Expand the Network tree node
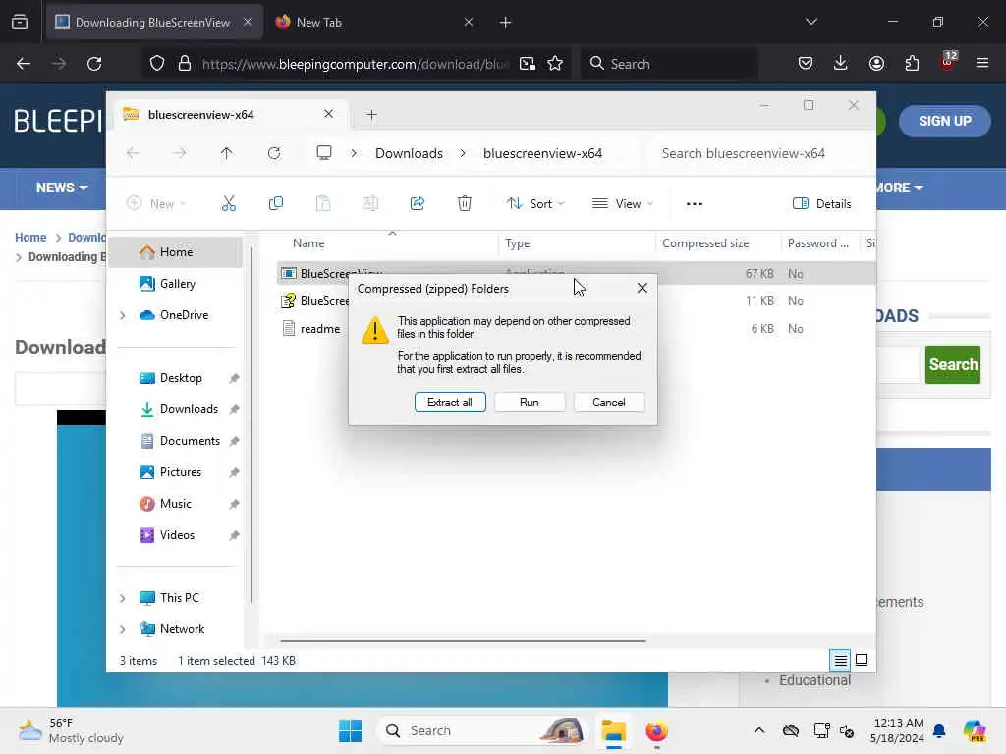 point(123,629)
